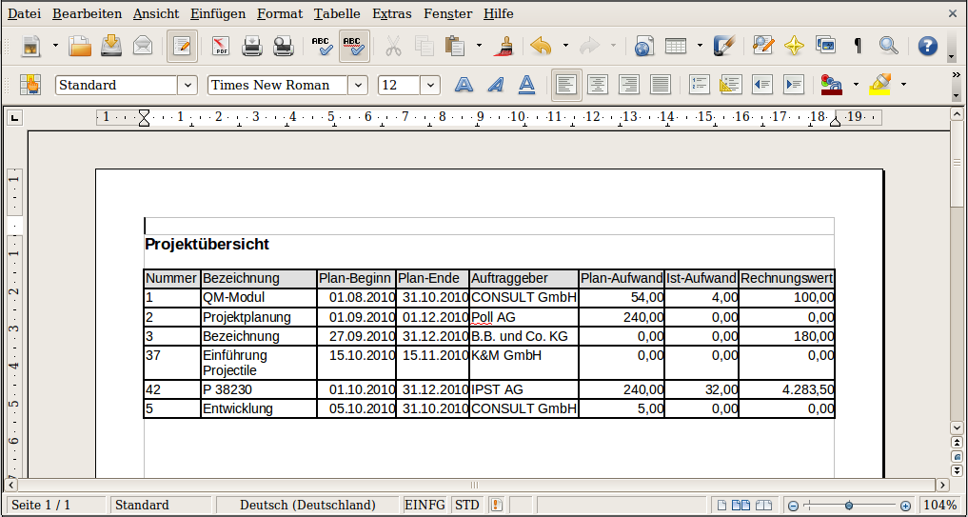
Task: Open Help with the question mark icon
Action: pos(927,47)
